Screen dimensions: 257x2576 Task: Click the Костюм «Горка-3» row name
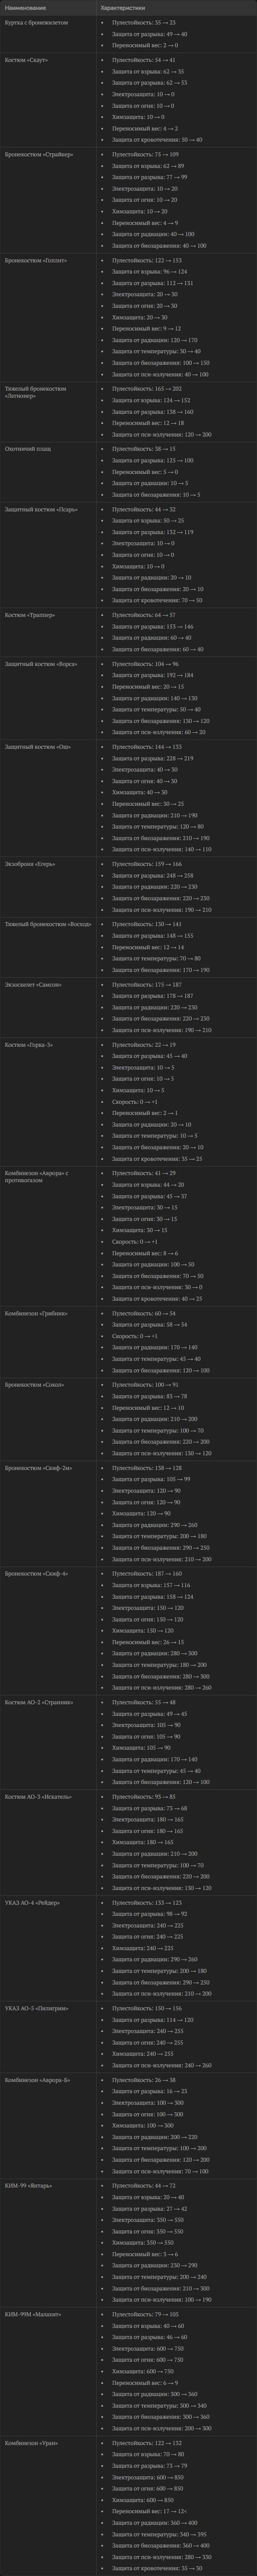coord(29,1045)
